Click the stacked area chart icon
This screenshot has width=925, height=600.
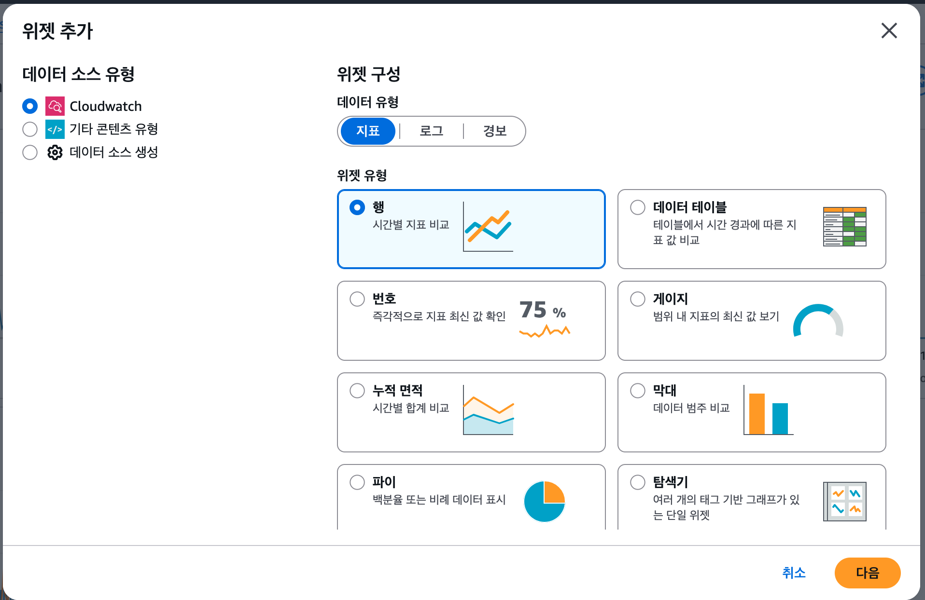tap(488, 410)
